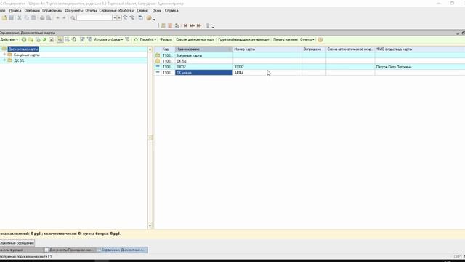This screenshot has height=262, width=465.
Task: Click the Петров Петр Петрович cell
Action: pyautogui.click(x=420, y=67)
